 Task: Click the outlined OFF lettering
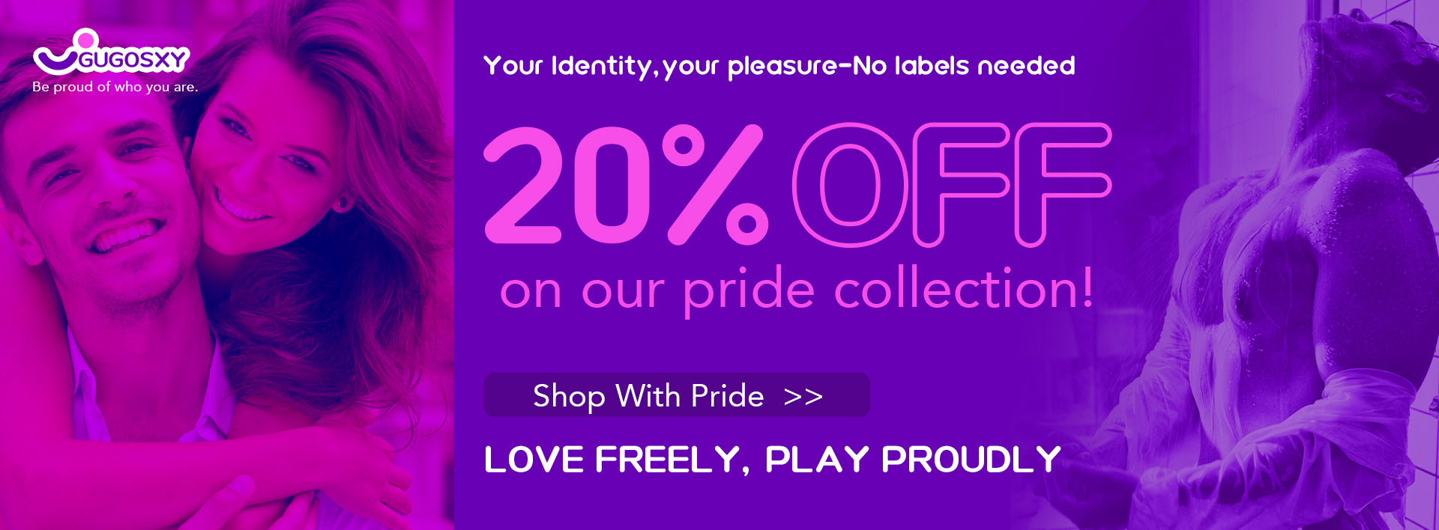(952, 185)
